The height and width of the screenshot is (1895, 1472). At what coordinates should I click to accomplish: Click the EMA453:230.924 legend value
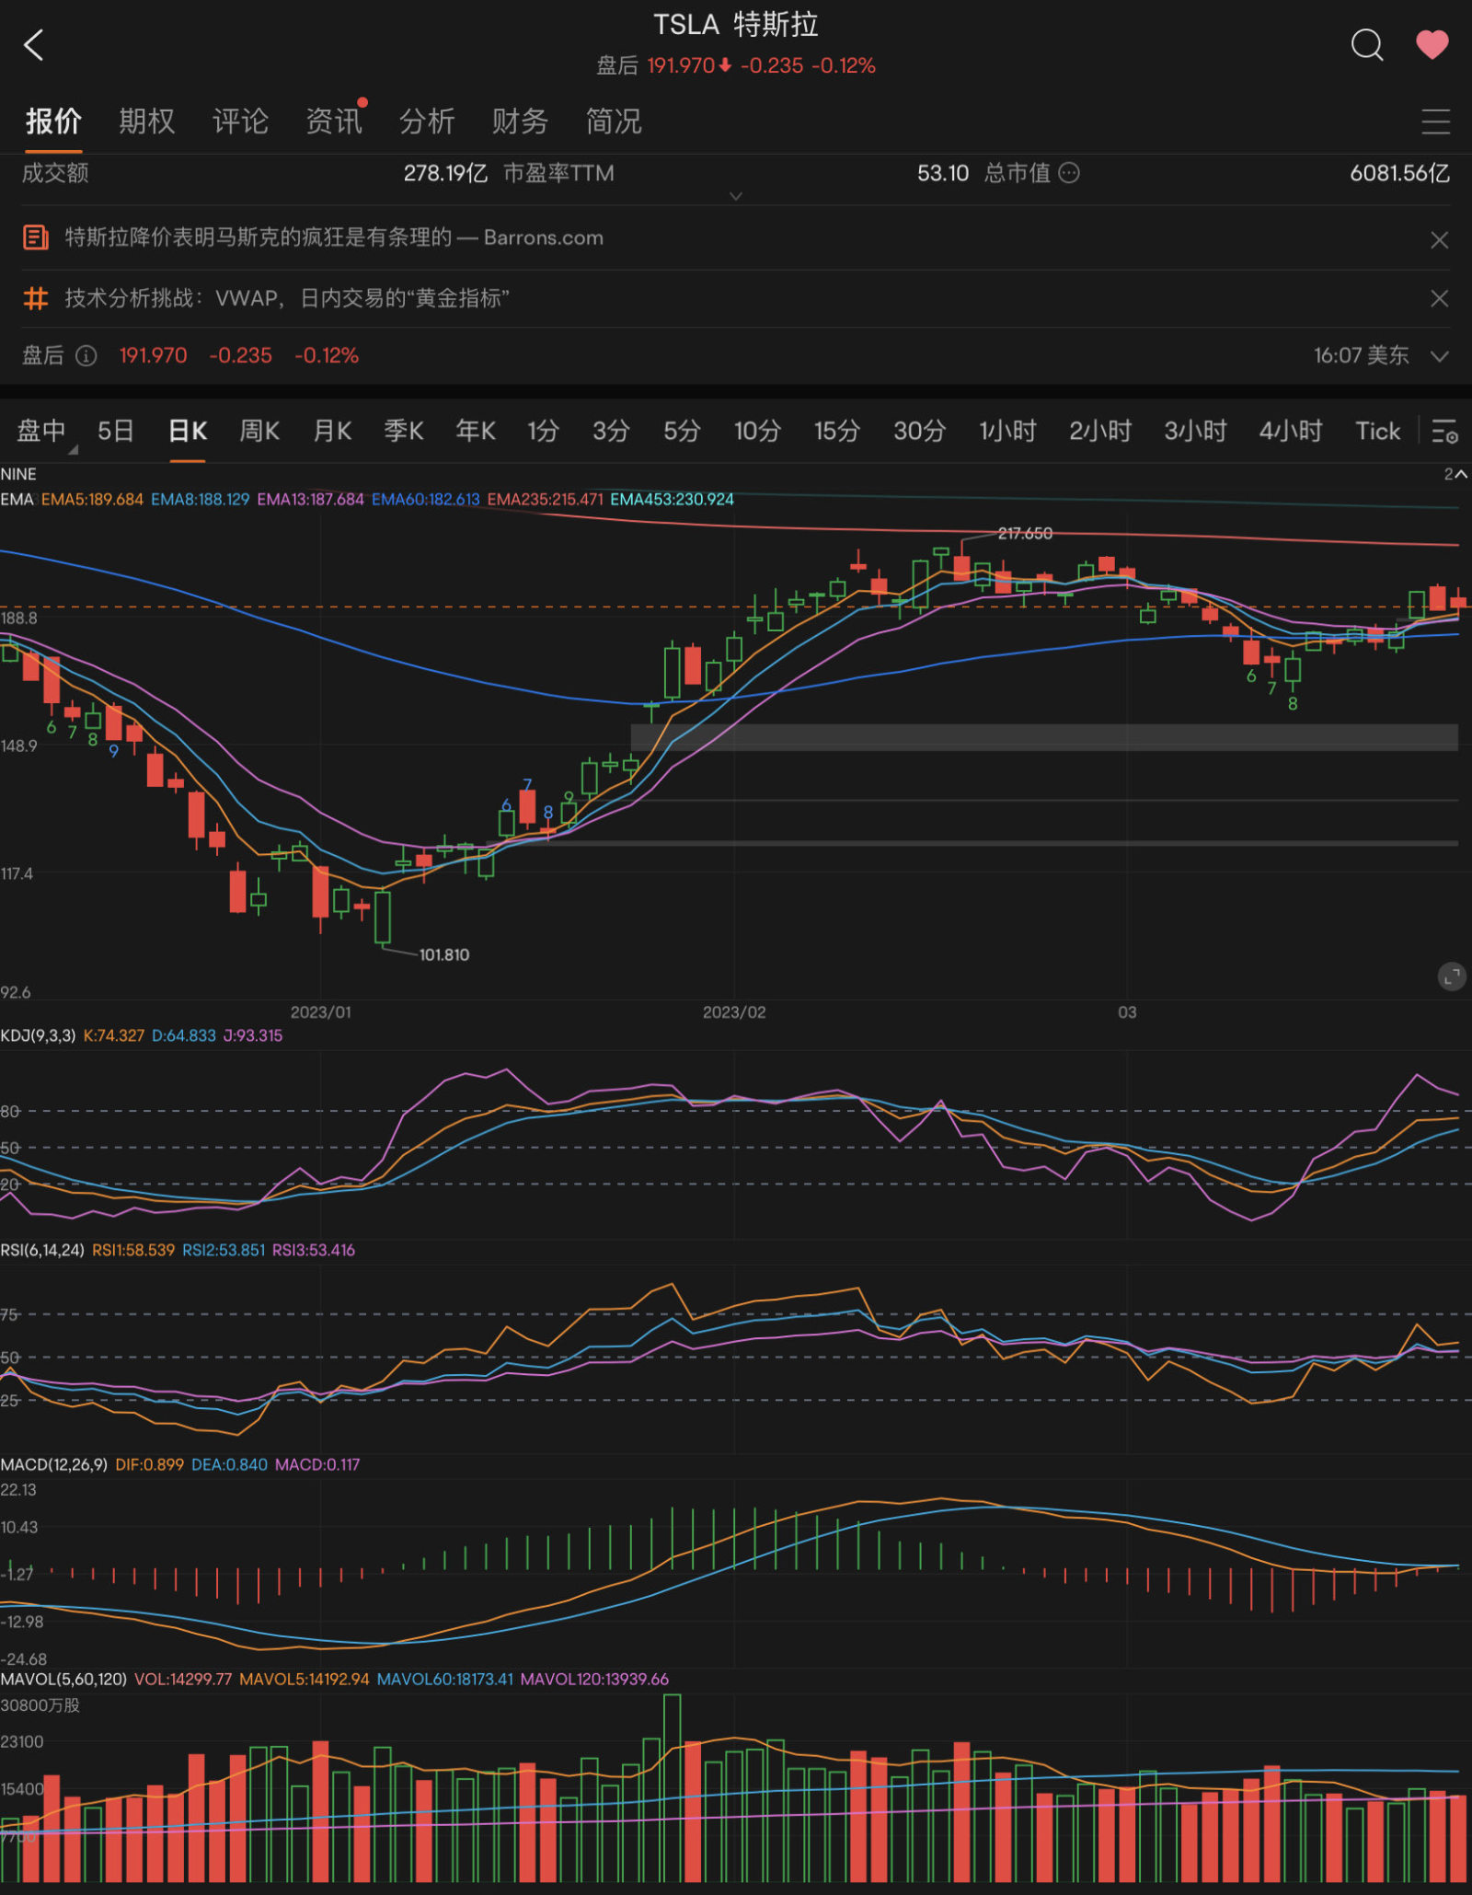[673, 499]
